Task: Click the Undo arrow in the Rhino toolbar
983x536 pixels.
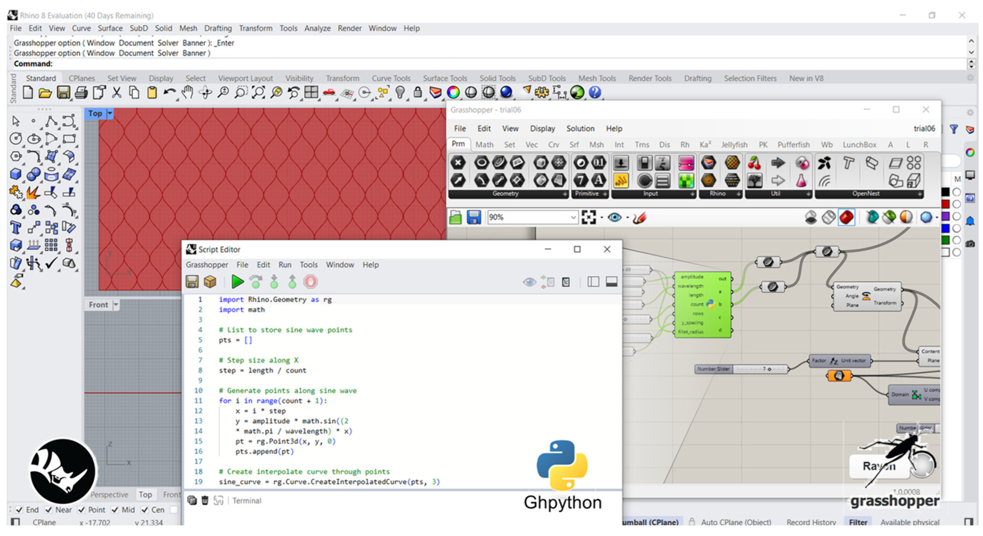Action: click(x=169, y=92)
